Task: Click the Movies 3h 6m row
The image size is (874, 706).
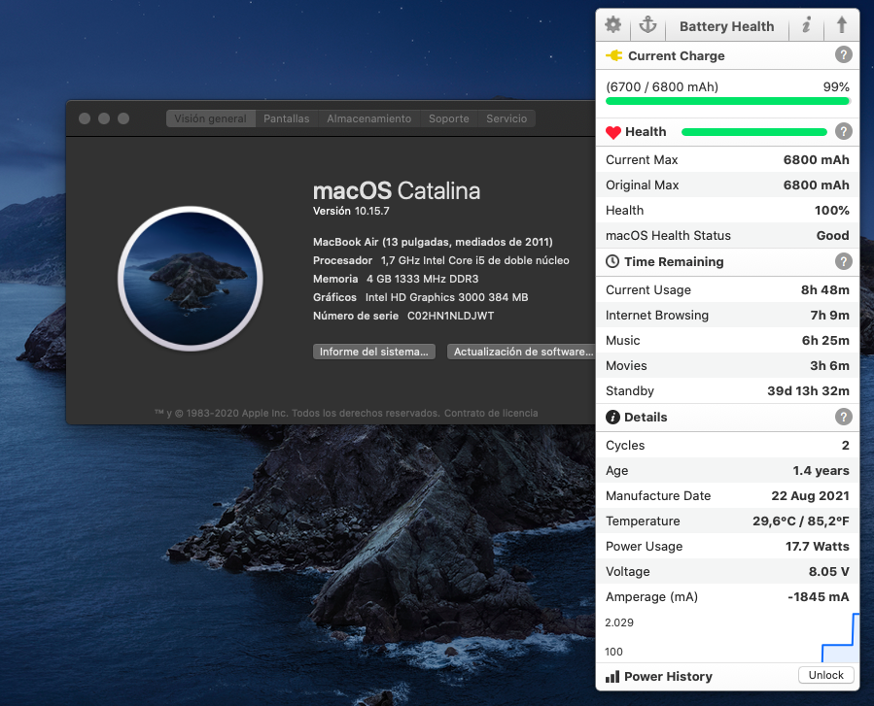Action: tap(727, 365)
